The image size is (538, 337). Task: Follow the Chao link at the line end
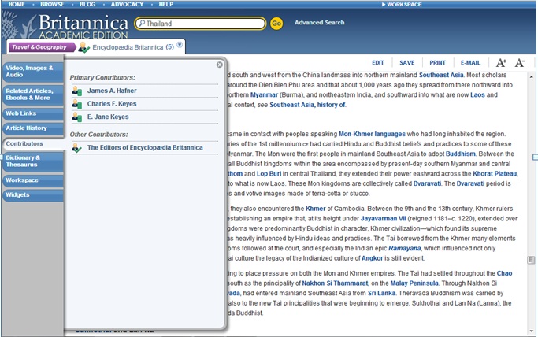tap(504, 273)
